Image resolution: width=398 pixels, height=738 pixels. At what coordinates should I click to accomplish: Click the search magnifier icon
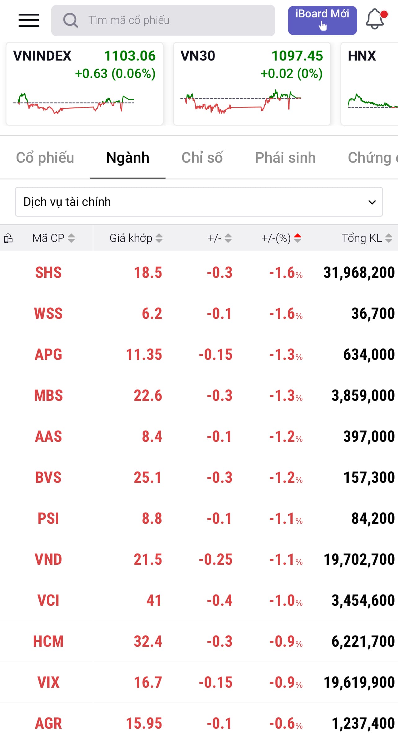(x=70, y=20)
